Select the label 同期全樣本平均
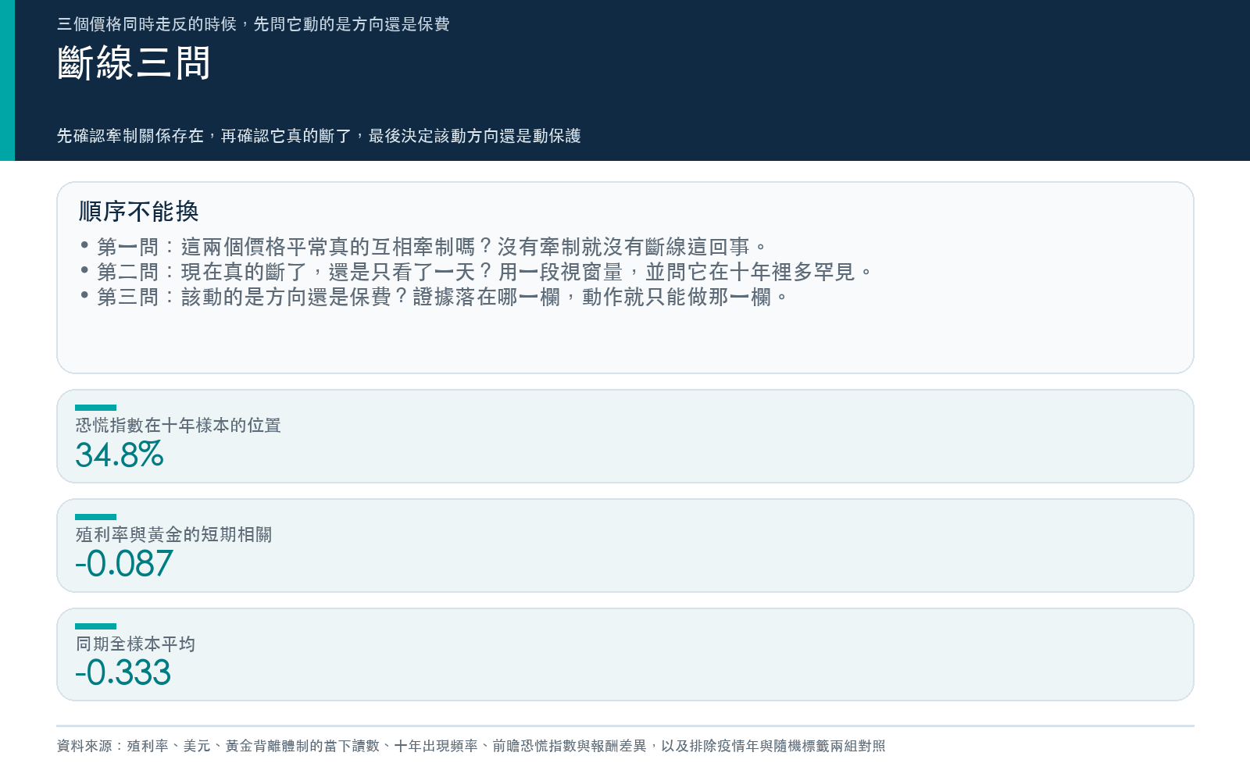Screen dimensions: 1250x781 (135, 644)
